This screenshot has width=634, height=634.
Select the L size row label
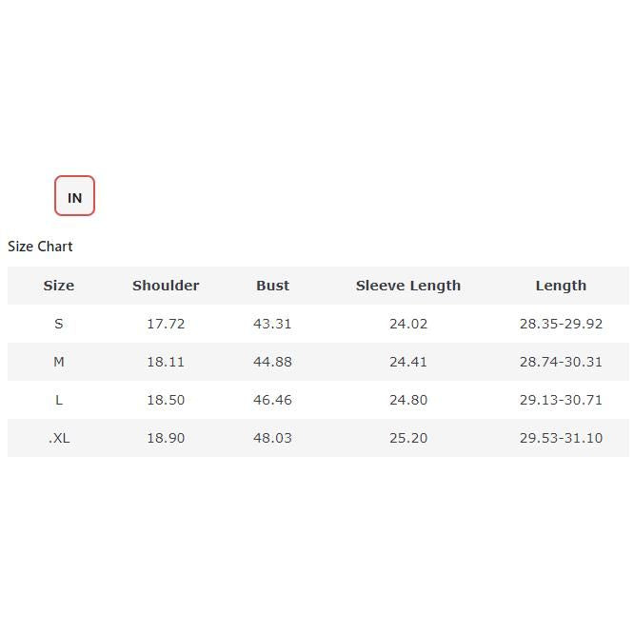click(x=58, y=400)
